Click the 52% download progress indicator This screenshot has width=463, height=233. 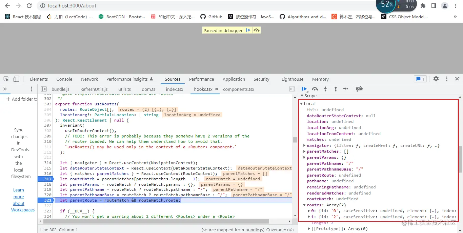(x=386, y=6)
